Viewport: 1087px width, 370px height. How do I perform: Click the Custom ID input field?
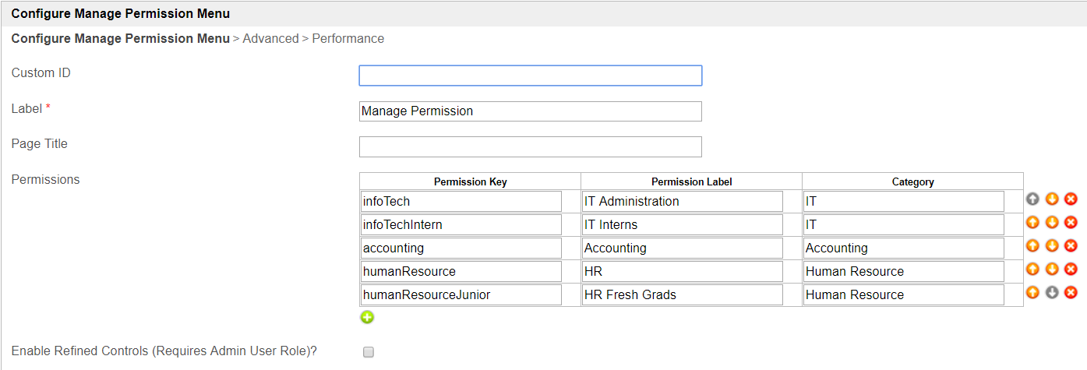pos(530,76)
